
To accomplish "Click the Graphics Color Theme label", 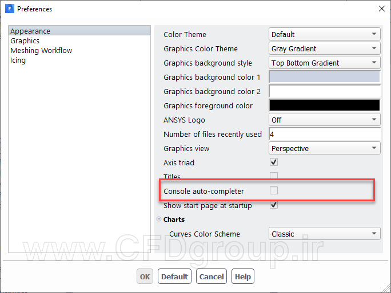I will 201,49.
